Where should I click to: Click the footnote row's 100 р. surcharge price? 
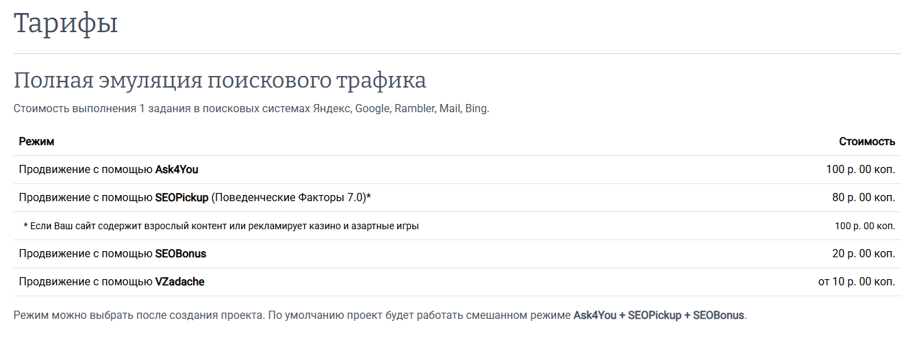pyautogui.click(x=864, y=226)
